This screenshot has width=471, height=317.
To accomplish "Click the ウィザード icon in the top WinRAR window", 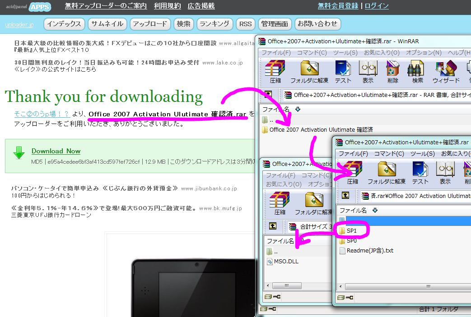I will click(x=446, y=71).
